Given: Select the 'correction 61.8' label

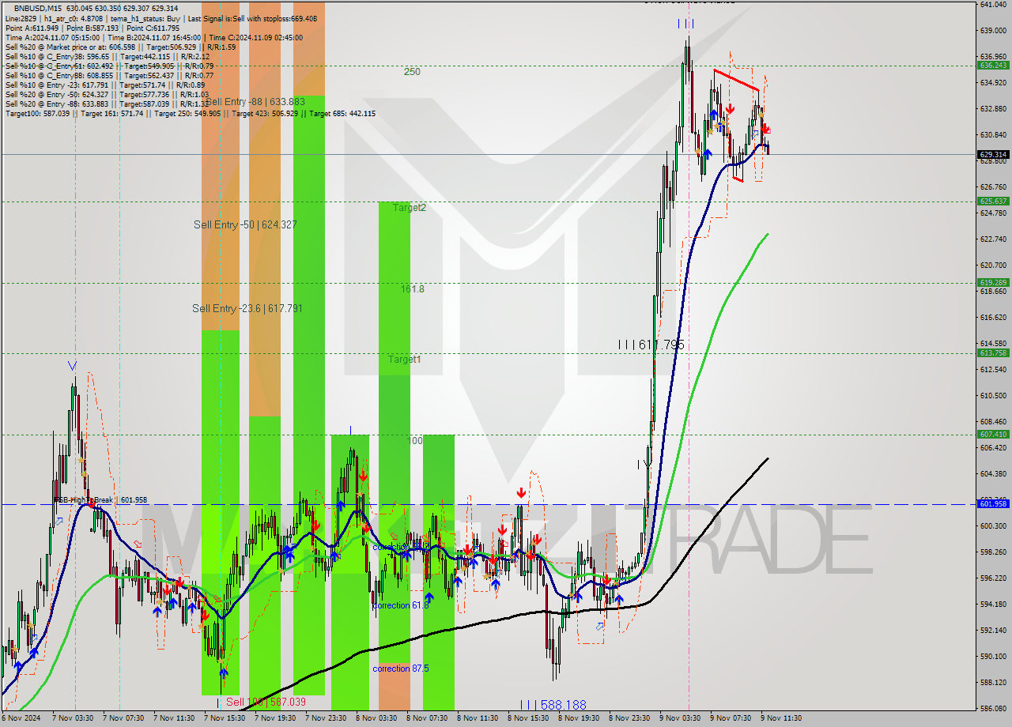Looking at the screenshot, I should tap(401, 605).
